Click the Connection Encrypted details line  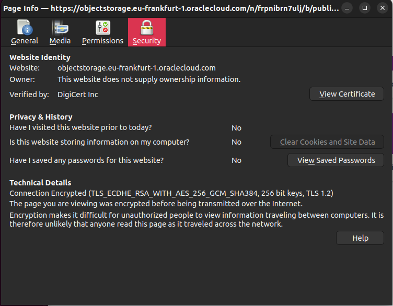(171, 193)
